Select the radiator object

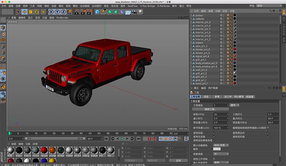200,19
